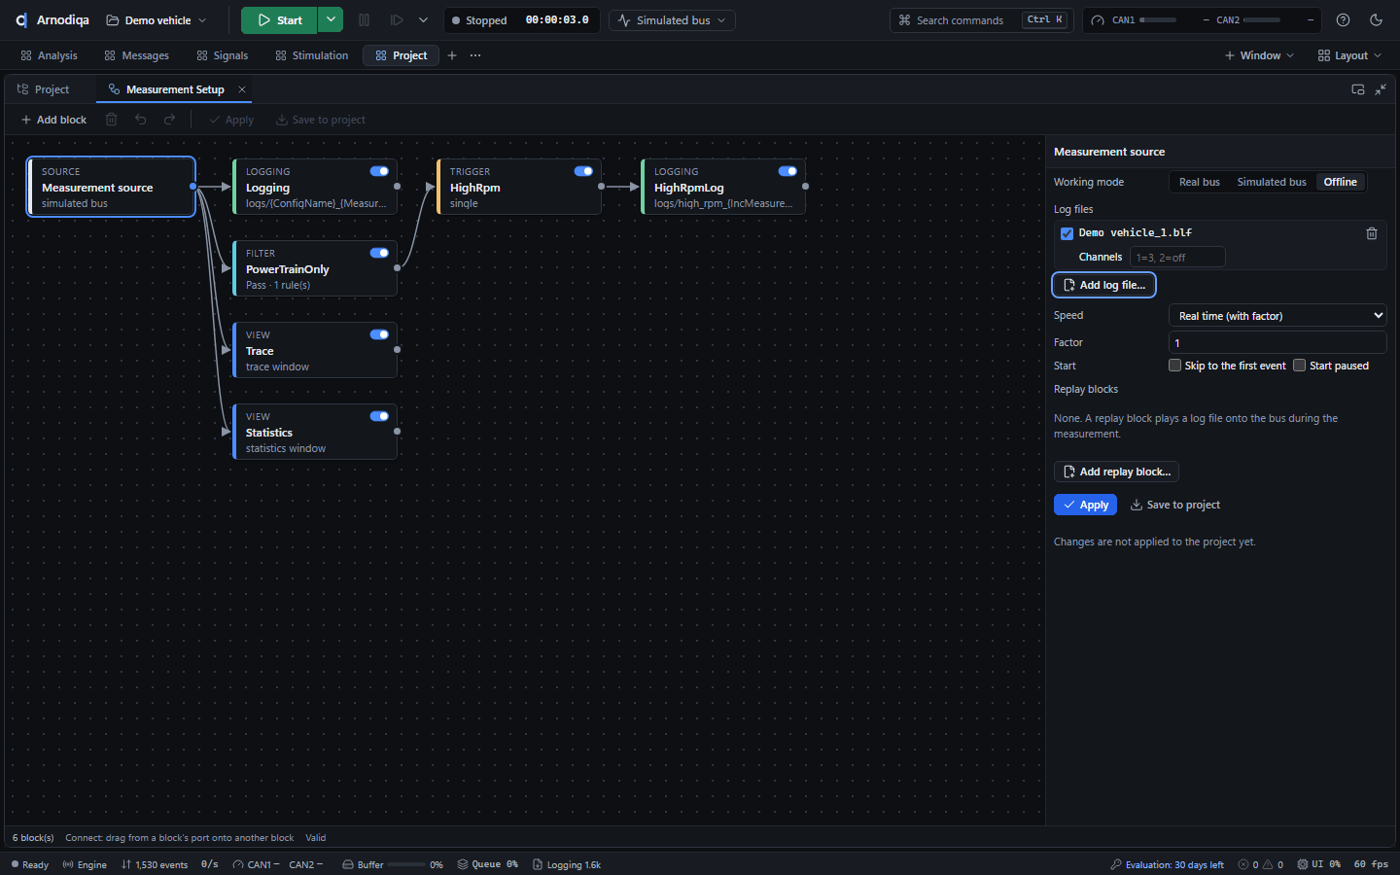Open the Speed dropdown

(x=1277, y=316)
